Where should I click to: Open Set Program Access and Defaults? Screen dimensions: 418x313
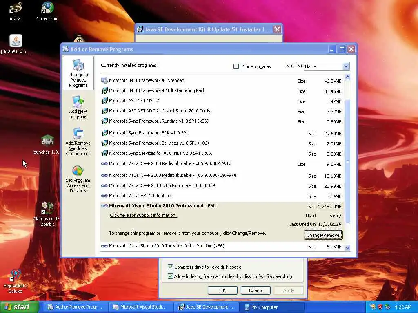[x=78, y=179]
